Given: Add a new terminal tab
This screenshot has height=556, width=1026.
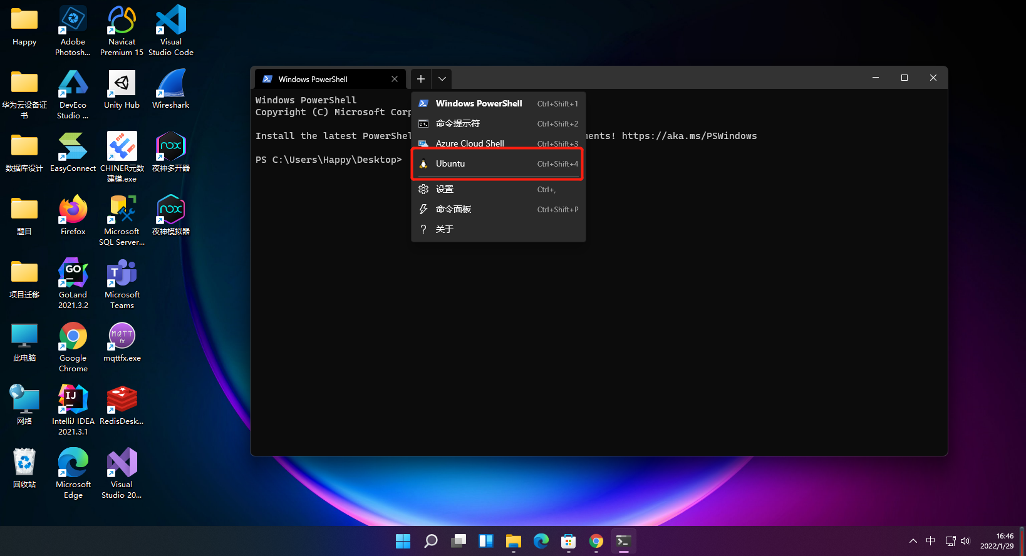Looking at the screenshot, I should click(x=421, y=79).
